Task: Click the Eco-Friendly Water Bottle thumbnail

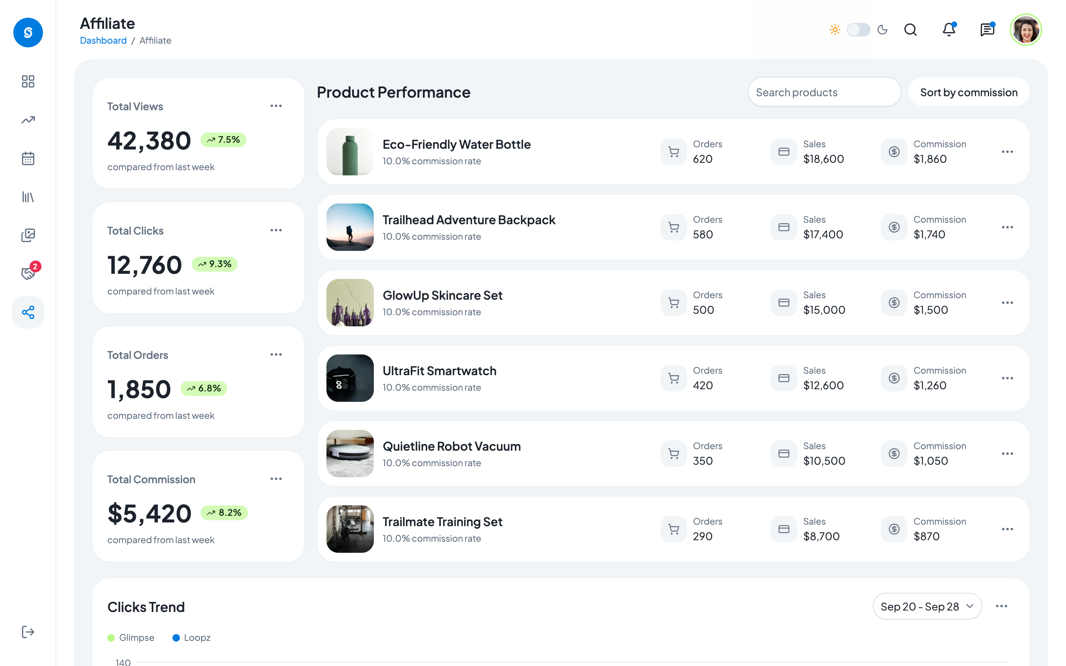Action: coord(350,152)
